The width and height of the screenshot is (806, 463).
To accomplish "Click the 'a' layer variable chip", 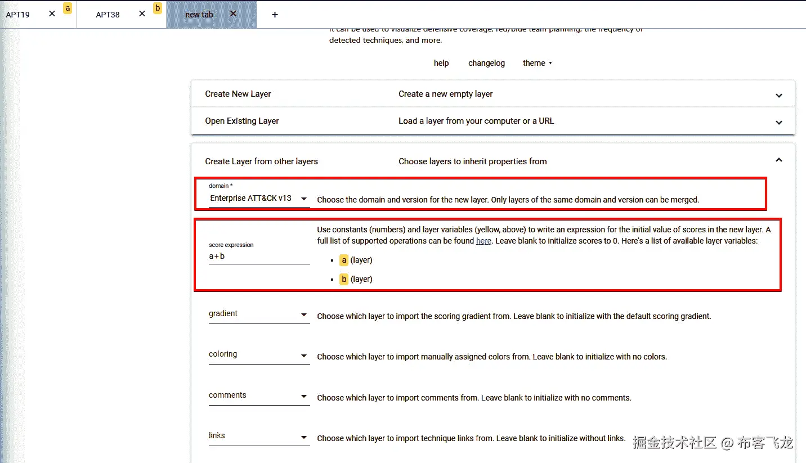I will pyautogui.click(x=344, y=260).
